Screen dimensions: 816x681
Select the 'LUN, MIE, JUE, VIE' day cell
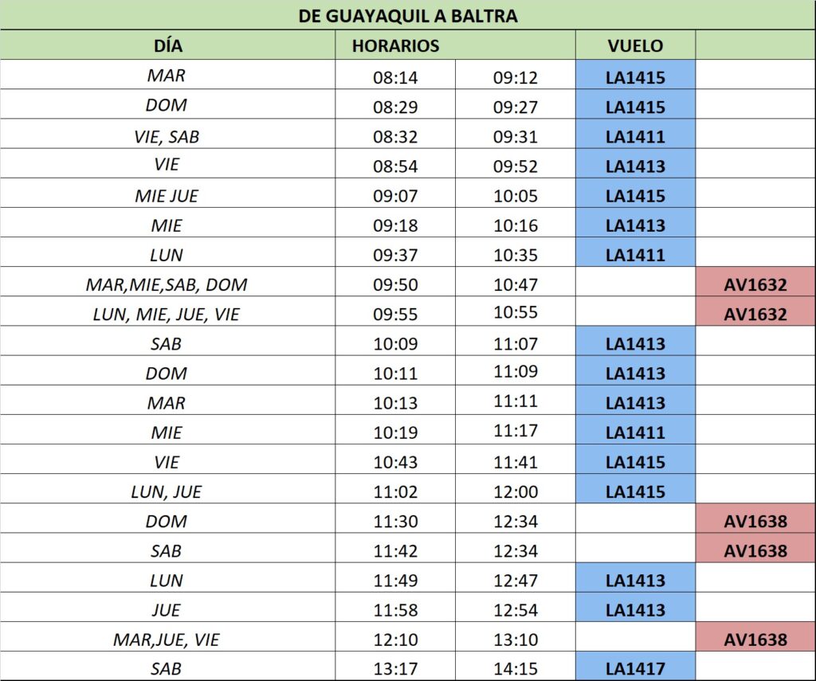pyautogui.click(x=167, y=314)
